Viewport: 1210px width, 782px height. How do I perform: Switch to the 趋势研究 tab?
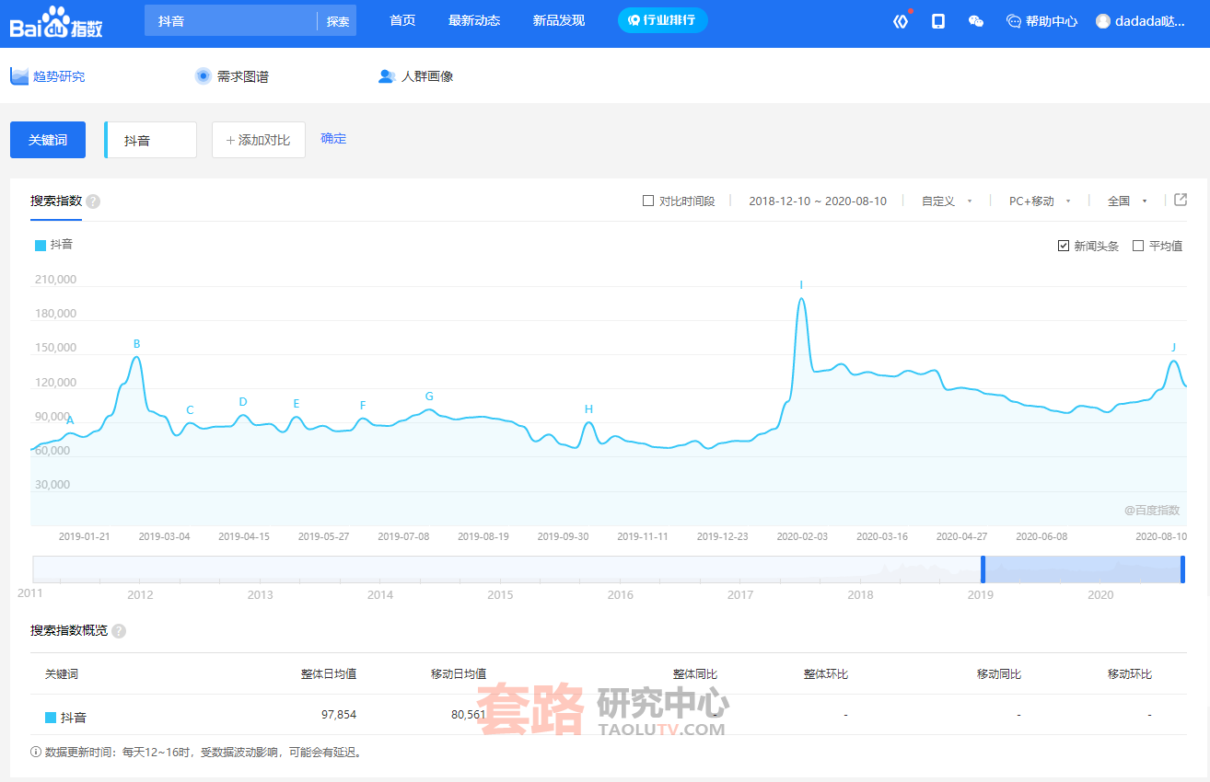pos(48,76)
